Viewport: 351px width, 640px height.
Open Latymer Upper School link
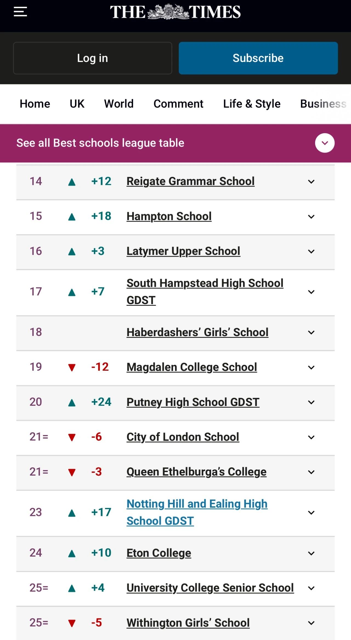pos(183,251)
